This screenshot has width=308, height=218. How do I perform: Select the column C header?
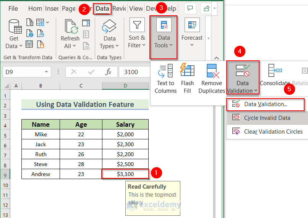(x=81, y=86)
